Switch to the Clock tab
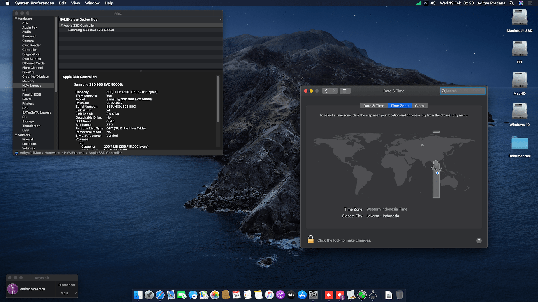The height and width of the screenshot is (302, 538). [419, 106]
